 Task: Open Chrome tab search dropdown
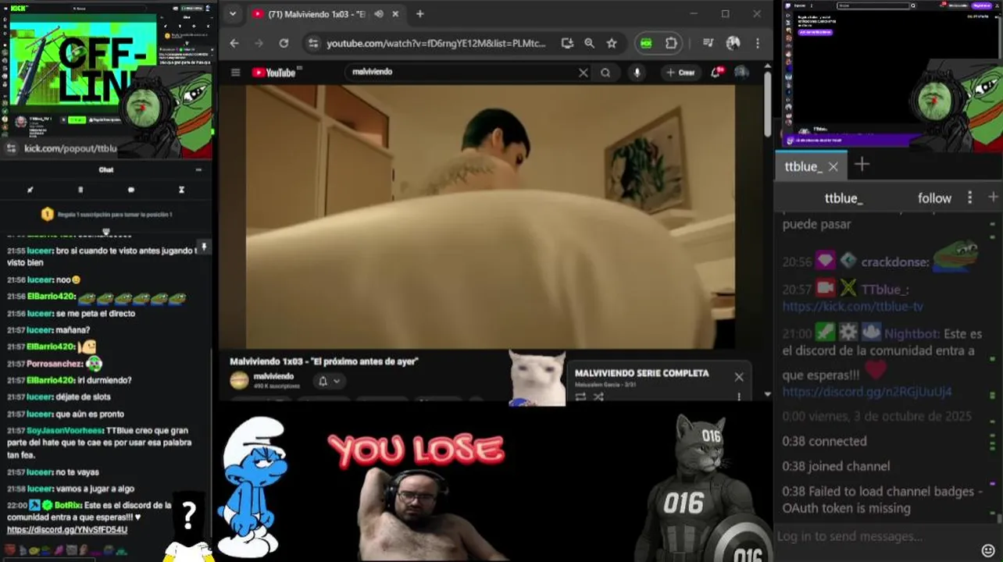(232, 14)
